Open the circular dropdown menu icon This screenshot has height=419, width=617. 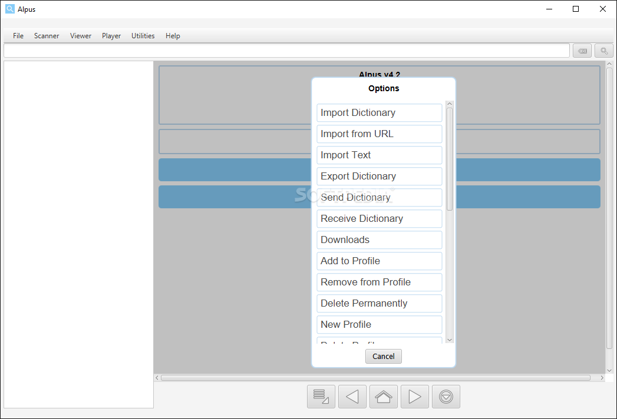[446, 397]
